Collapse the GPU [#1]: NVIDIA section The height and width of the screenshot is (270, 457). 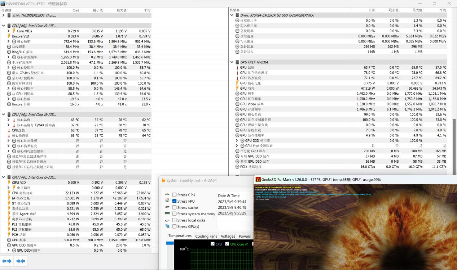232,62
